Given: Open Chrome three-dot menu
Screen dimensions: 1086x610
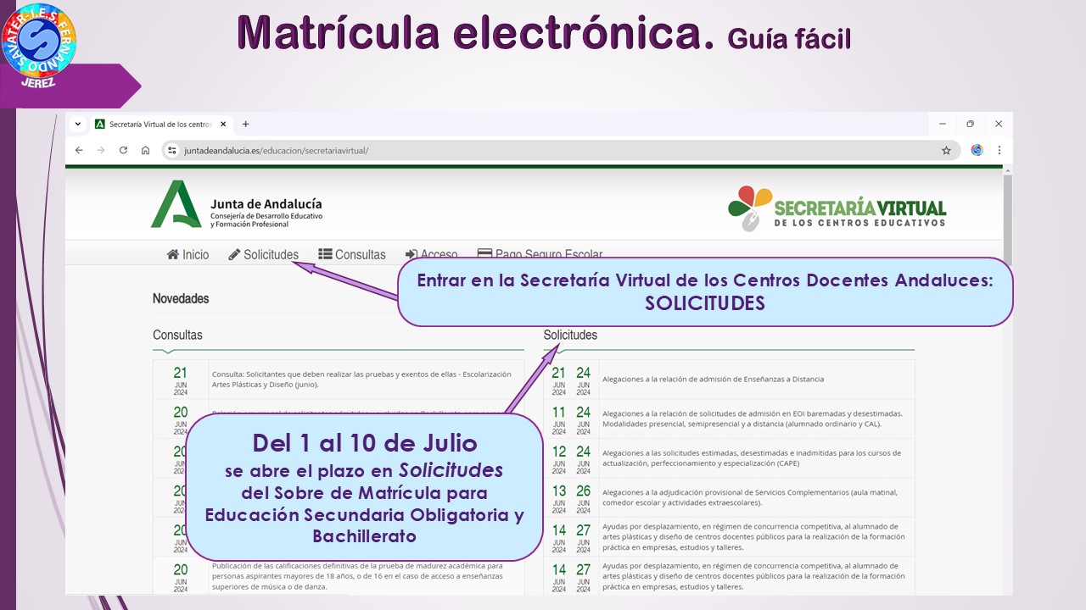Looking at the screenshot, I should pyautogui.click(x=999, y=150).
